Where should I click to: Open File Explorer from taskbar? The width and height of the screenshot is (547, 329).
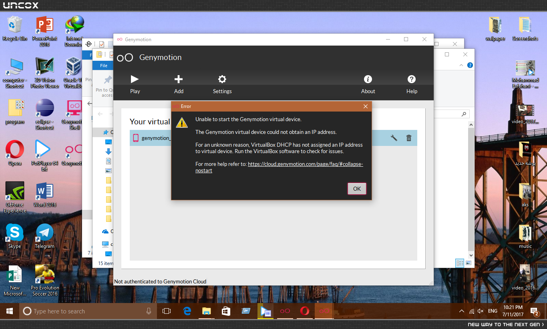coord(206,311)
